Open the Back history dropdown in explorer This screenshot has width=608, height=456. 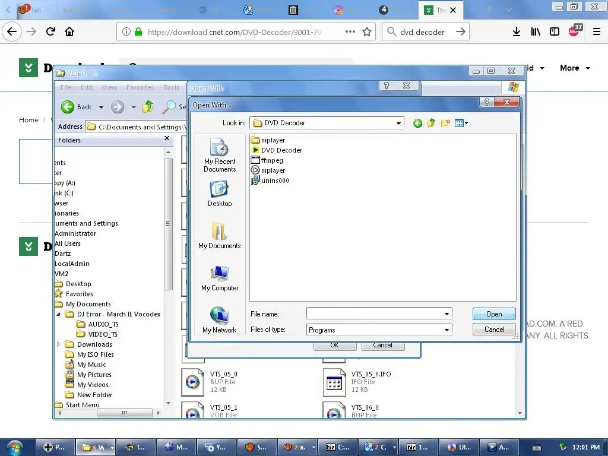click(x=101, y=107)
